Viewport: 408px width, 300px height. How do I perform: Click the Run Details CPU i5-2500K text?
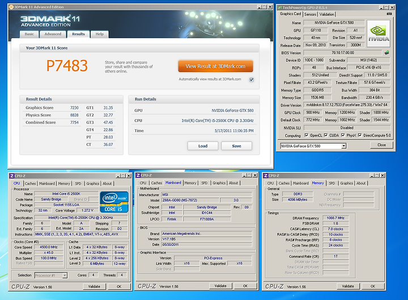218,121
